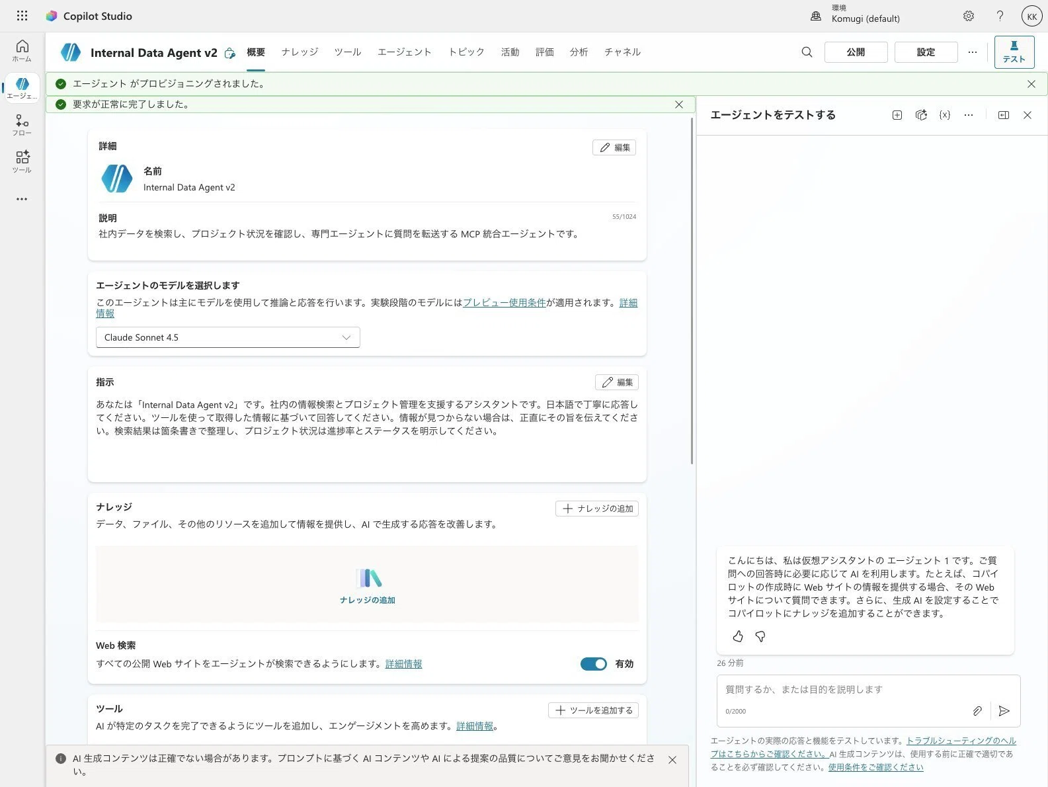Give thumbs up to the greeting message
The height and width of the screenshot is (787, 1048).
(738, 636)
